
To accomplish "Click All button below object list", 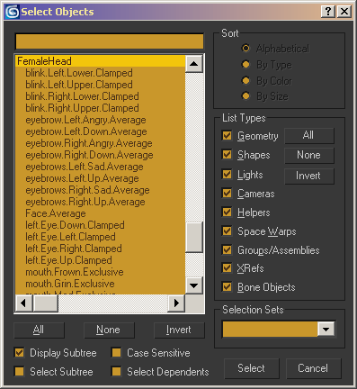I will [x=39, y=330].
